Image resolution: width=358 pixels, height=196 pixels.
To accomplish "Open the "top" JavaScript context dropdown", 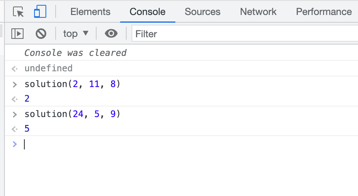I will pyautogui.click(x=75, y=34).
